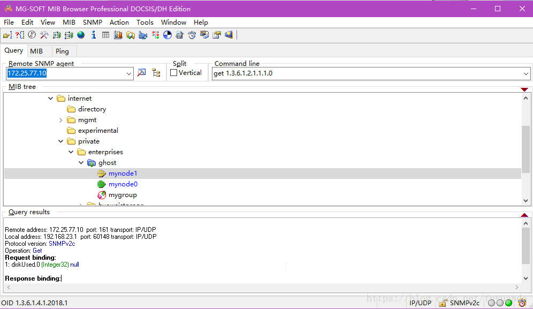The width and height of the screenshot is (533, 309).
Task: Select the mynode1 tree item
Action: pos(123,174)
